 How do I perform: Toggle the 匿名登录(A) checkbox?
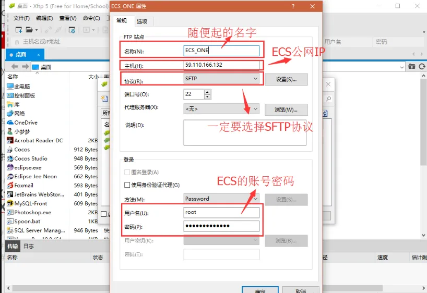(127, 172)
